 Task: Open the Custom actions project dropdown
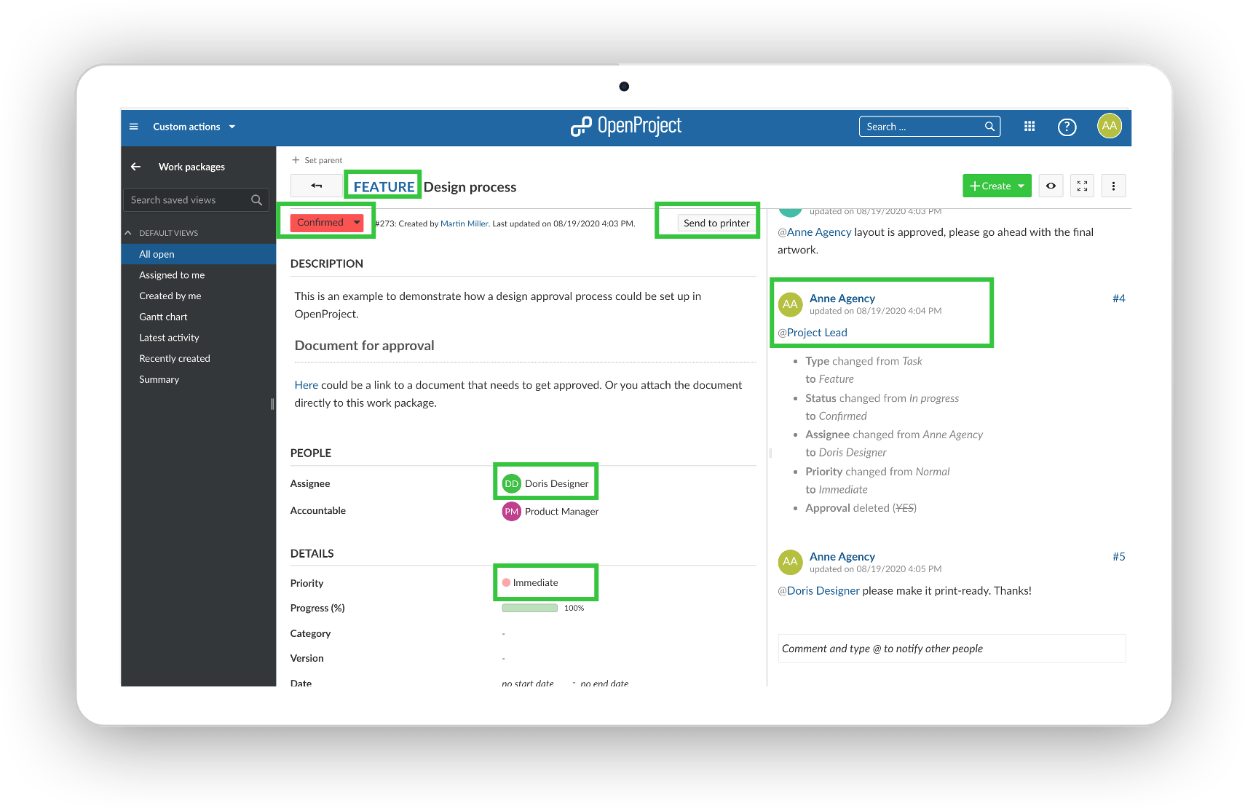(194, 127)
